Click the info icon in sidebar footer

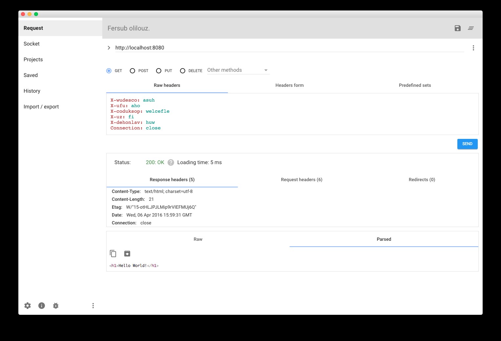[42, 306]
